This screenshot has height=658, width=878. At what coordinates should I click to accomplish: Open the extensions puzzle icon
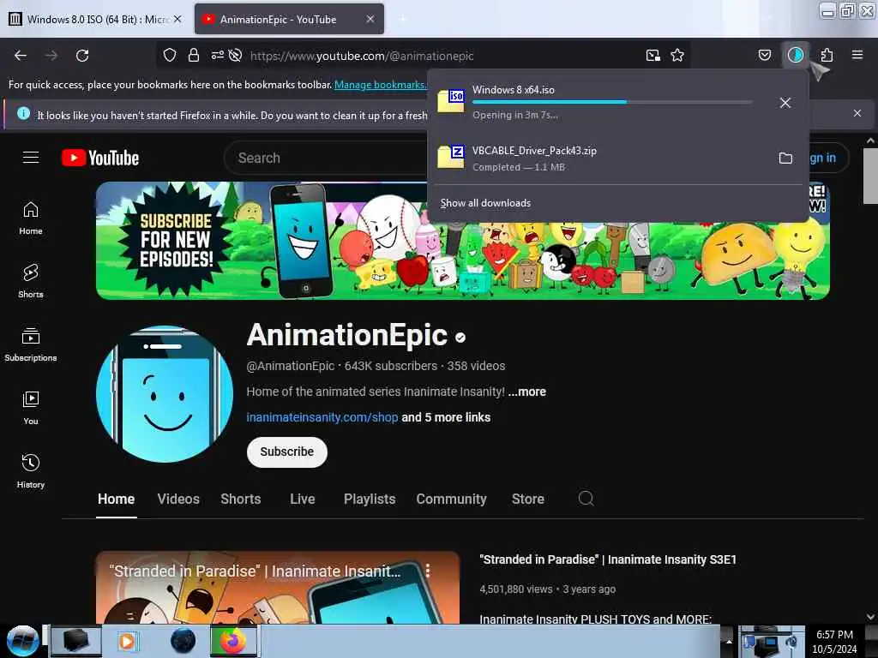[x=827, y=55]
